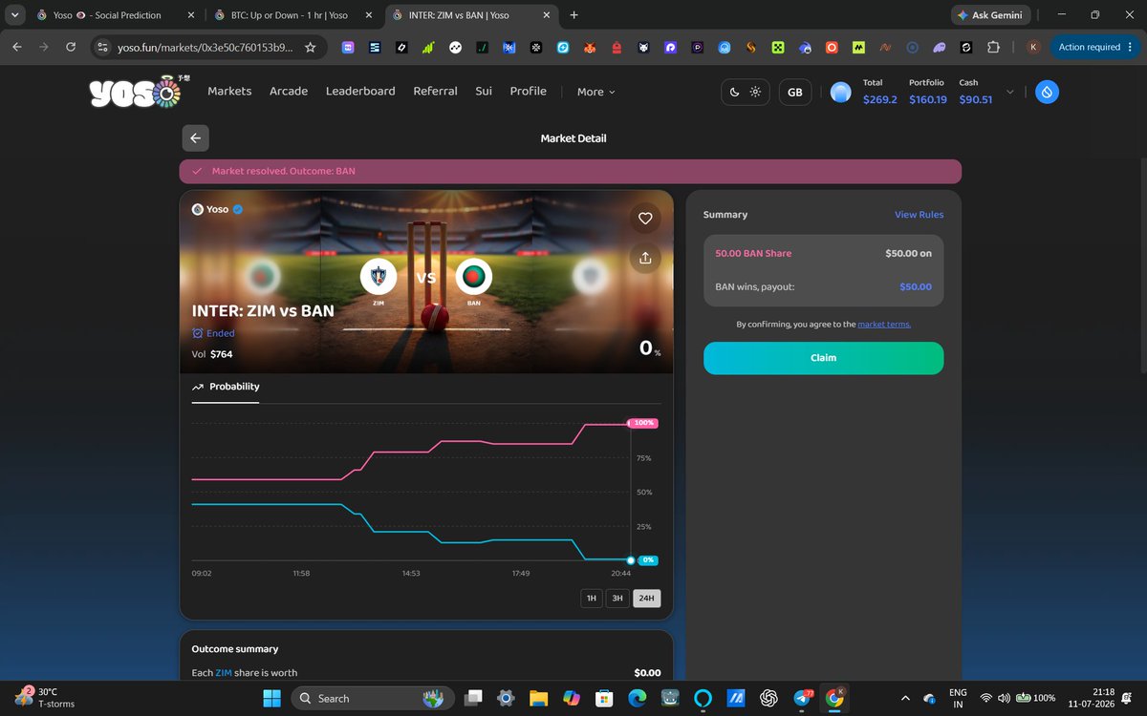The width and height of the screenshot is (1147, 716).
Task: Click the Market resolved Outcome BAN banner
Action: coord(570,171)
